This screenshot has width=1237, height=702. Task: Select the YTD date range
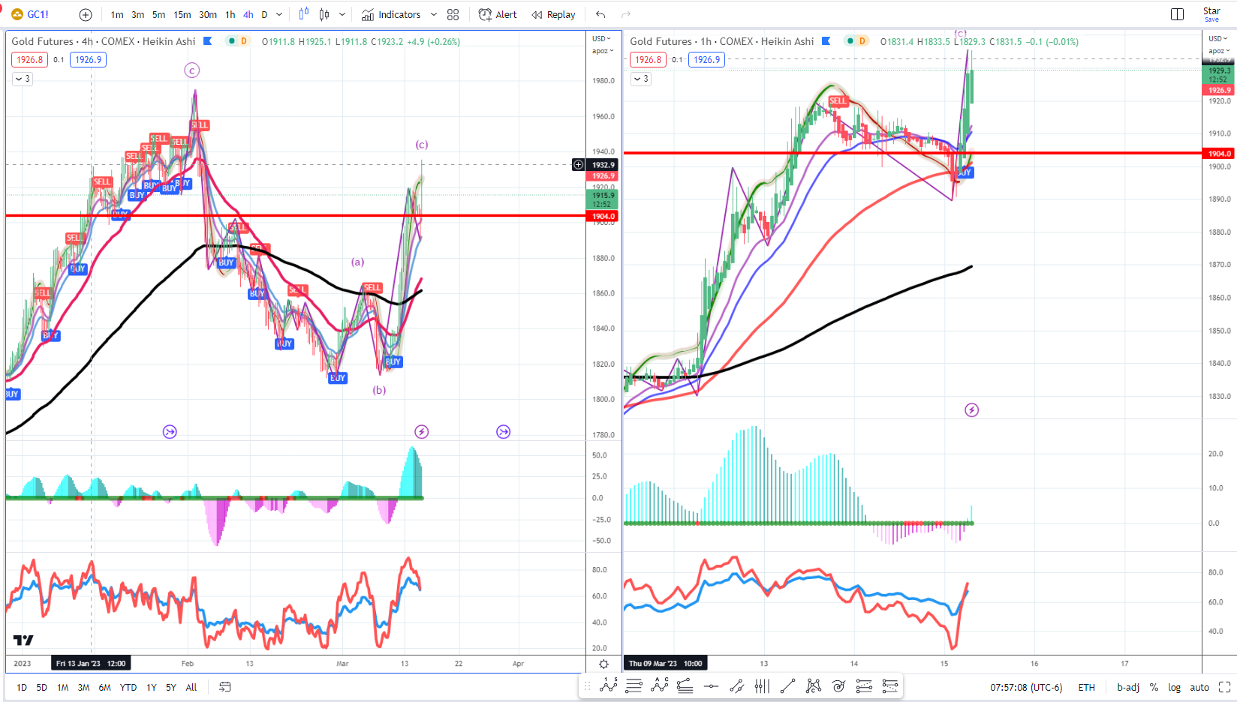(128, 688)
